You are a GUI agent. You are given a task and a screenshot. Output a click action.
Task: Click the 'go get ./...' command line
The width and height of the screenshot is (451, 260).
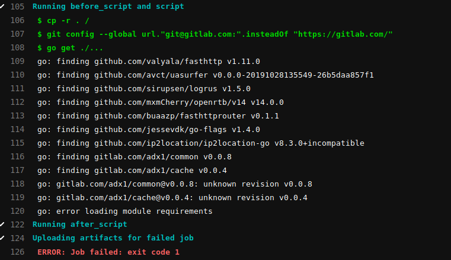tap(70, 47)
